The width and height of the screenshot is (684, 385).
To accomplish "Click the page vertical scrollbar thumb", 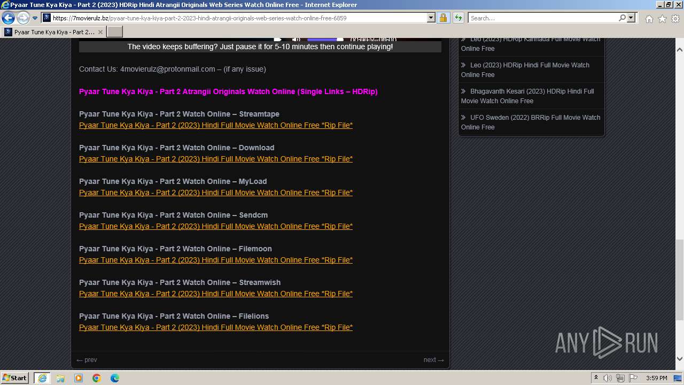I will 680,279.
